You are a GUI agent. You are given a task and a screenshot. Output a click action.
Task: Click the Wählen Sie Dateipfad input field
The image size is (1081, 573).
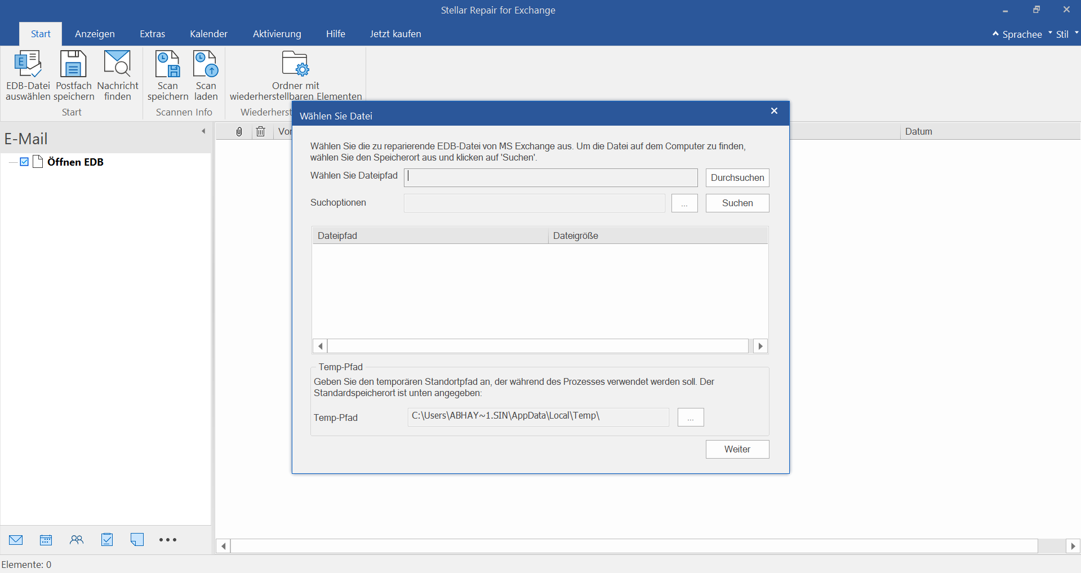[550, 177]
